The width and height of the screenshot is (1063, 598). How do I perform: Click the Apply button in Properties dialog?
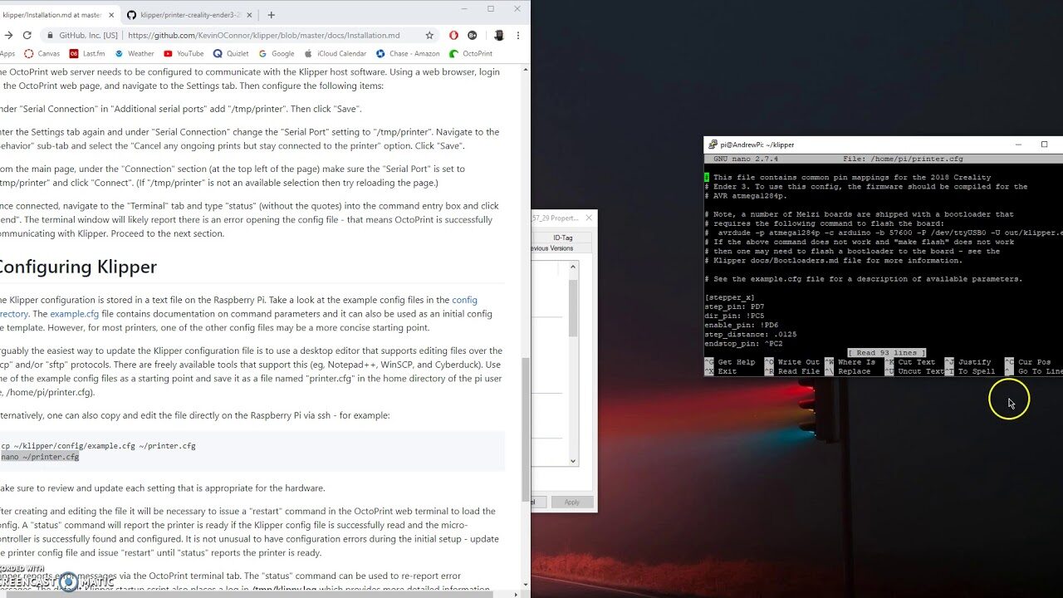click(x=571, y=502)
